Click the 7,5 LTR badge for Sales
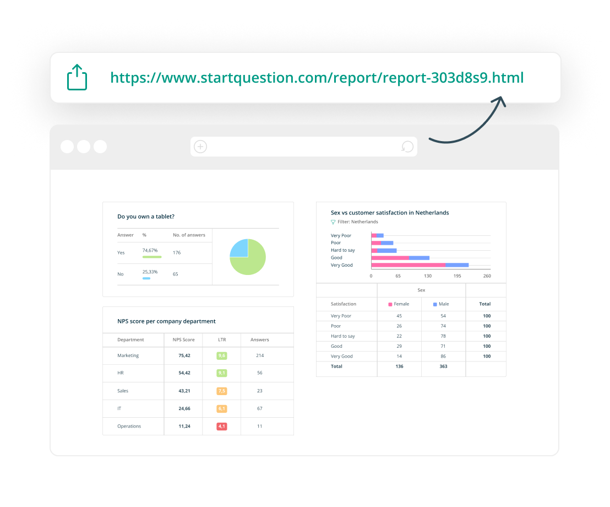Screen dimensions: 610x507 coord(222,391)
